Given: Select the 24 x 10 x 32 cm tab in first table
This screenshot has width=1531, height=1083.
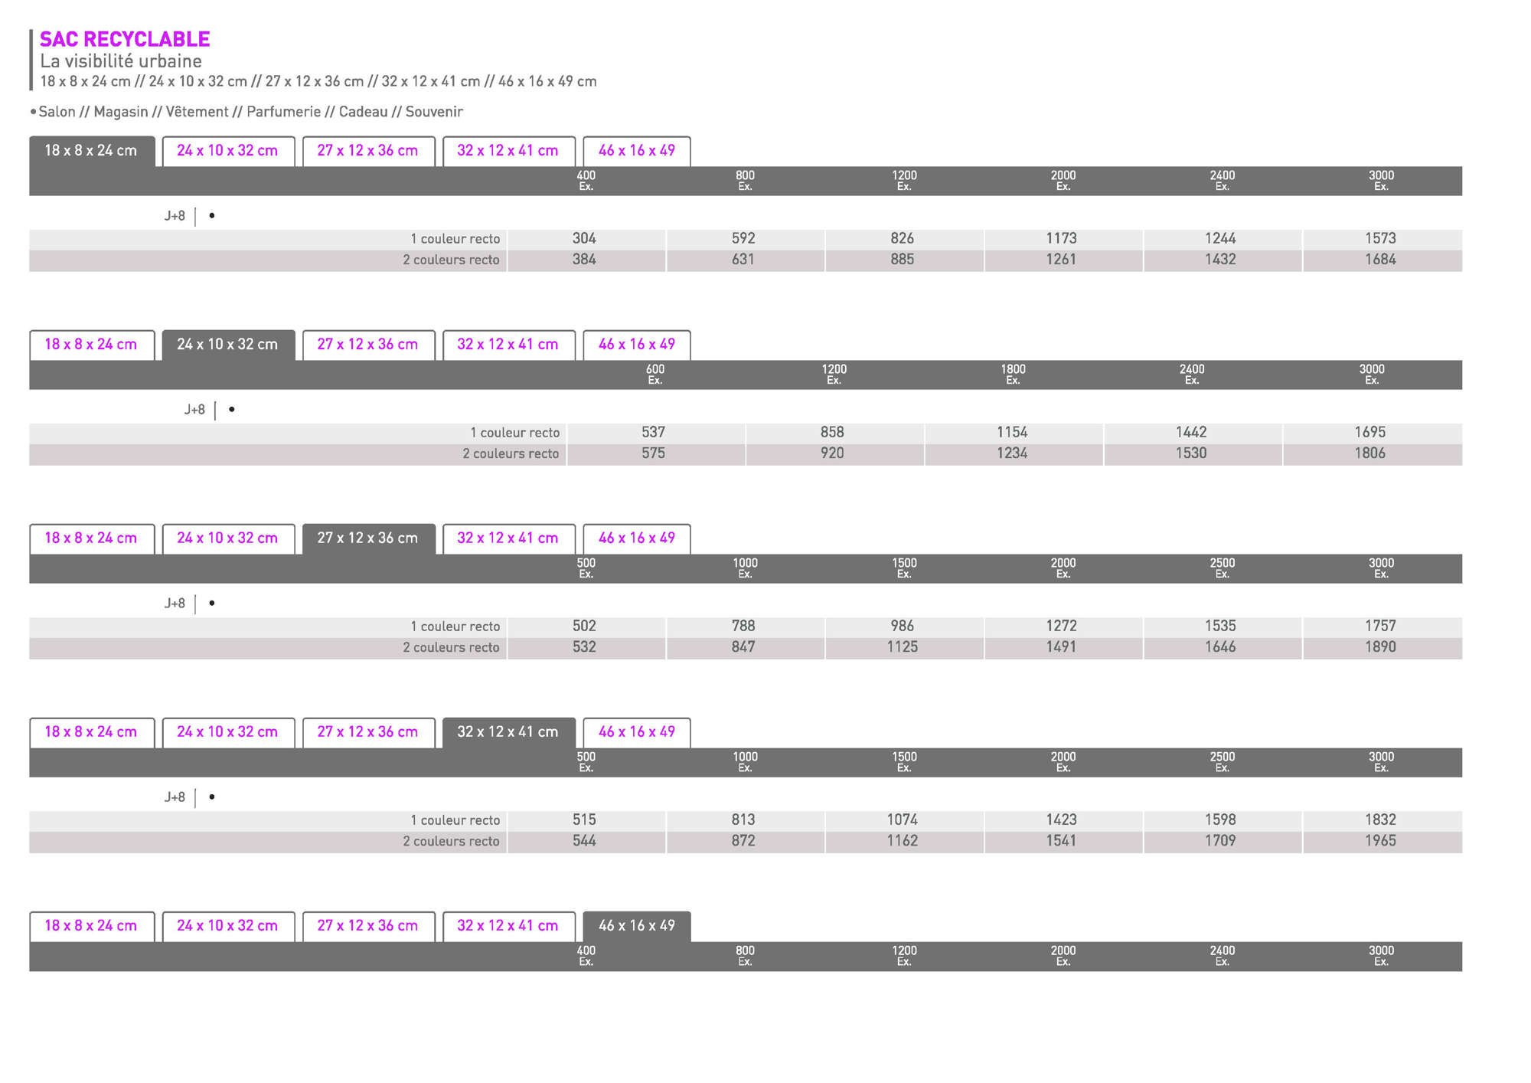Looking at the screenshot, I should click(x=227, y=151).
